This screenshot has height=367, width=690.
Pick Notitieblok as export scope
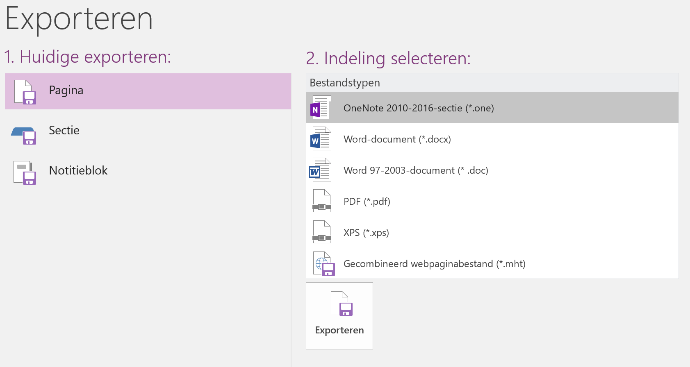click(148, 171)
